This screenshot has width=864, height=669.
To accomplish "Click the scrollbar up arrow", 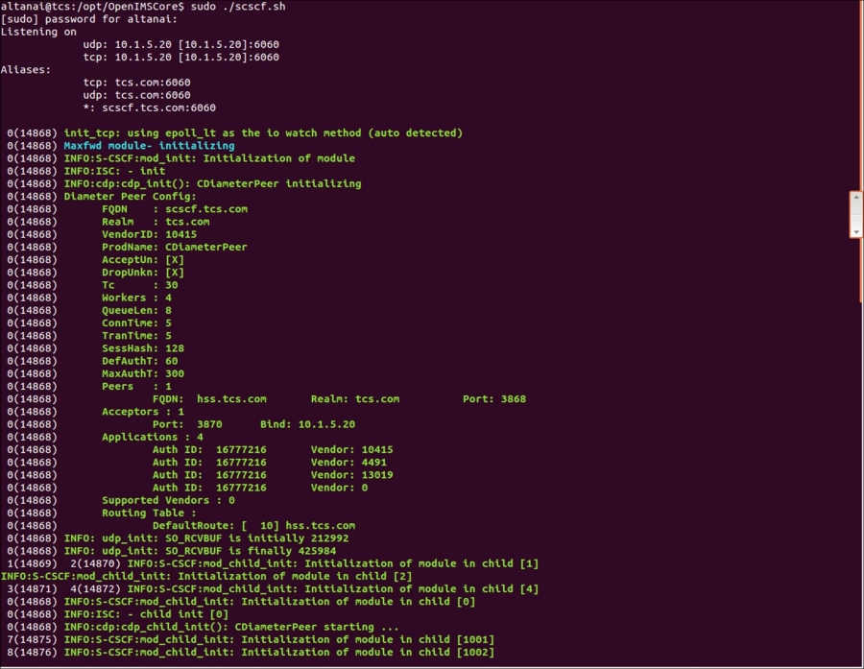I will [854, 199].
